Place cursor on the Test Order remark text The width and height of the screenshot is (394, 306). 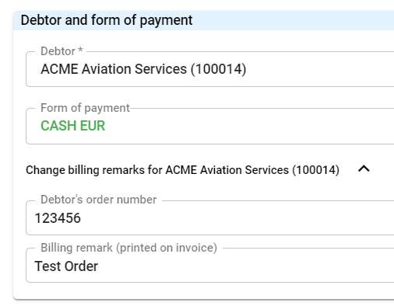(66, 266)
